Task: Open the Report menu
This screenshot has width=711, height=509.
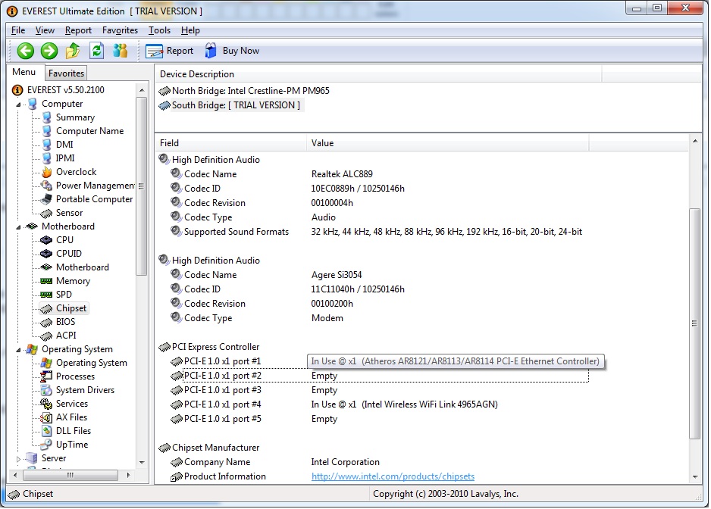Action: (78, 30)
